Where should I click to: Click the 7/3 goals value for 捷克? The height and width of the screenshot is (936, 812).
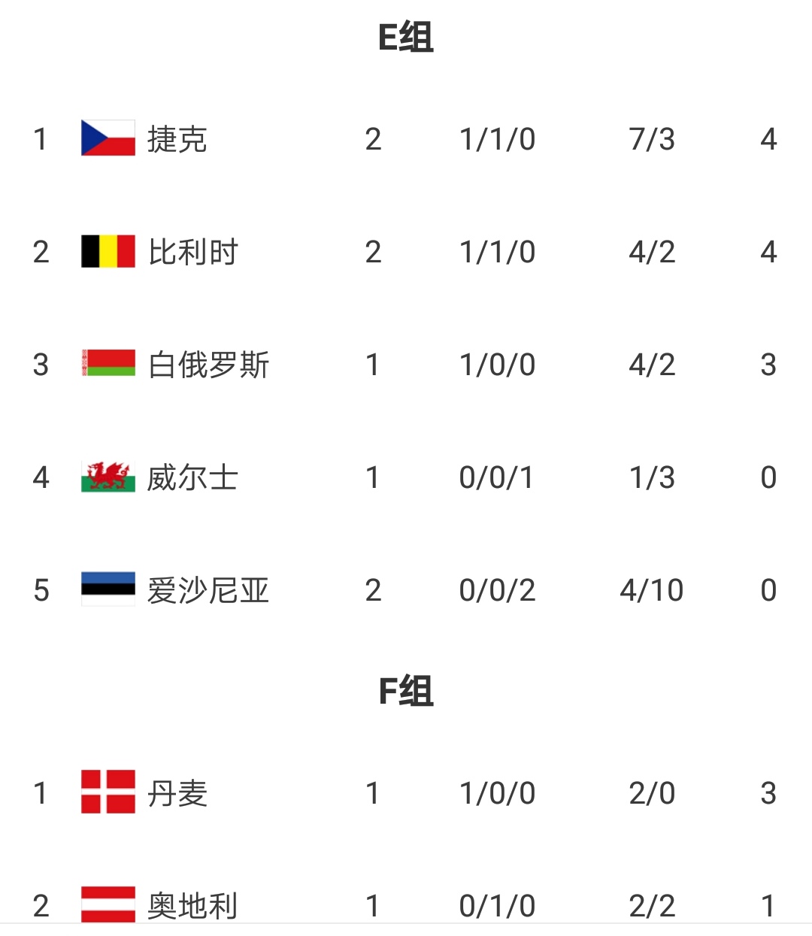tap(652, 140)
